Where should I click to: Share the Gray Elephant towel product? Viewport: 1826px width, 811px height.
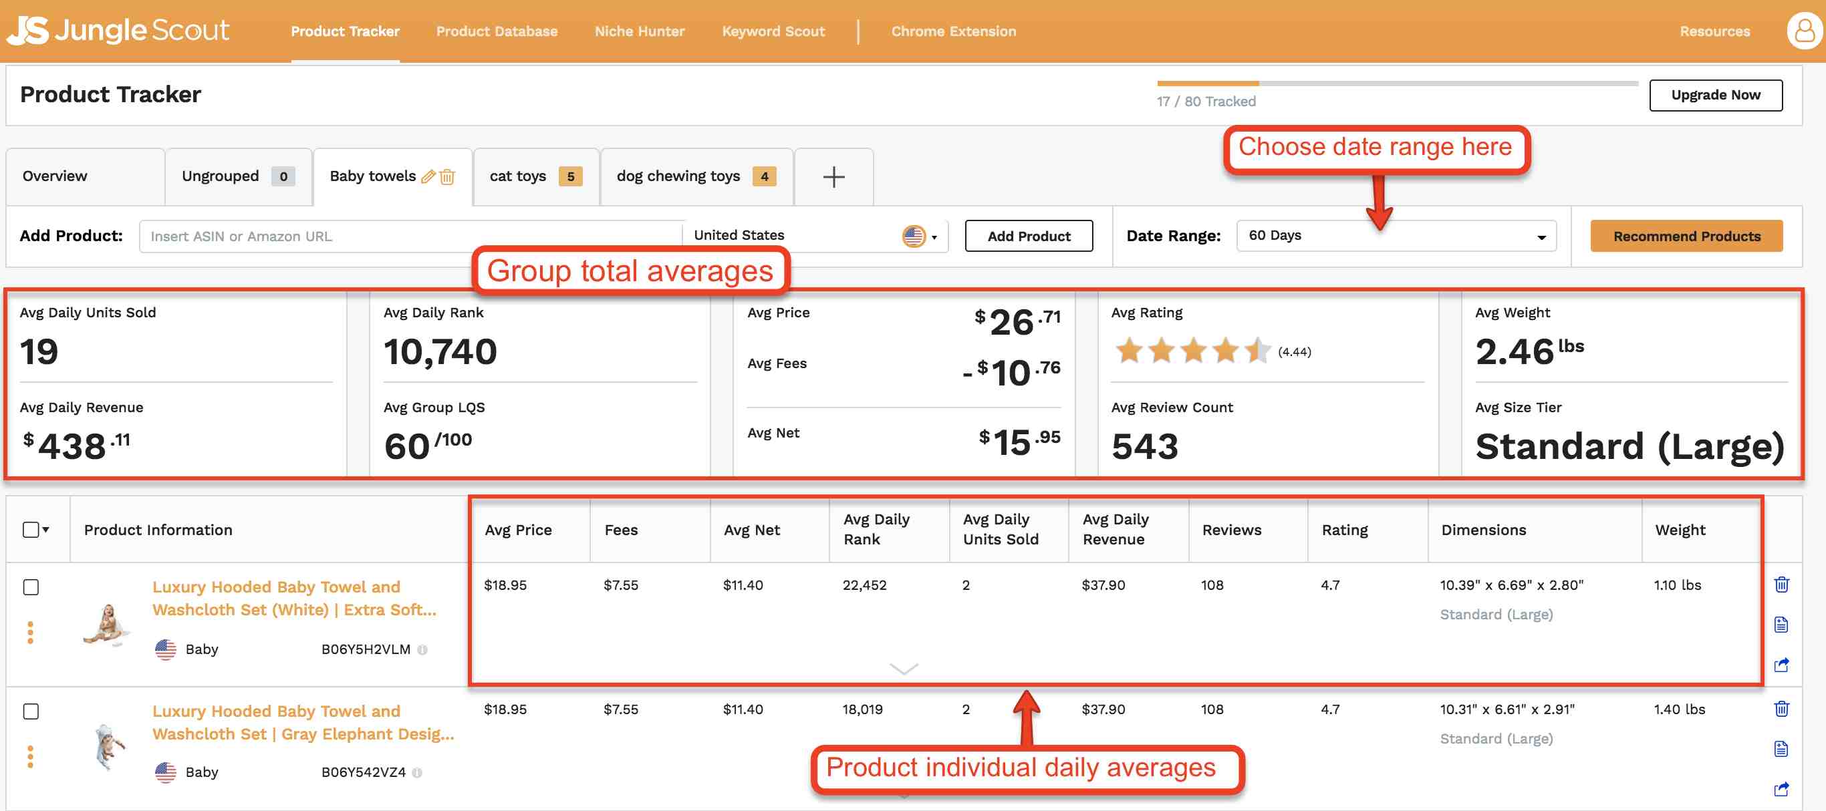[x=1781, y=788]
